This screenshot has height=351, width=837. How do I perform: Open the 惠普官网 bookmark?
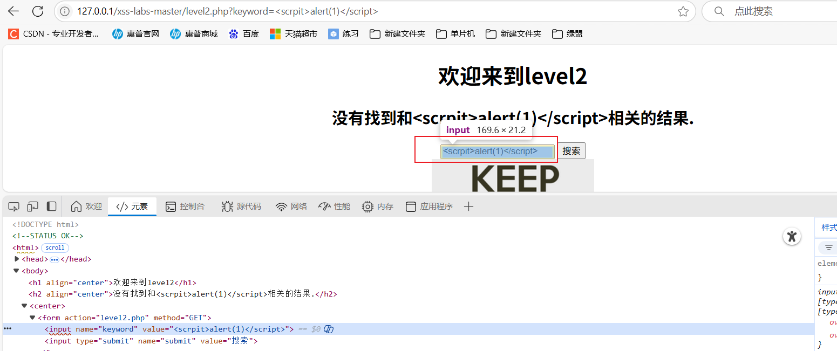135,34
